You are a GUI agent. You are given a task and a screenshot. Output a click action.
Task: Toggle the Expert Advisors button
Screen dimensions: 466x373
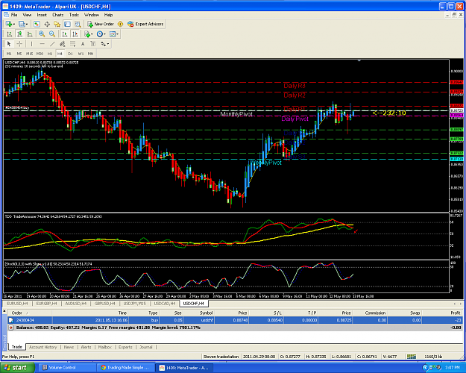pyautogui.click(x=145, y=24)
